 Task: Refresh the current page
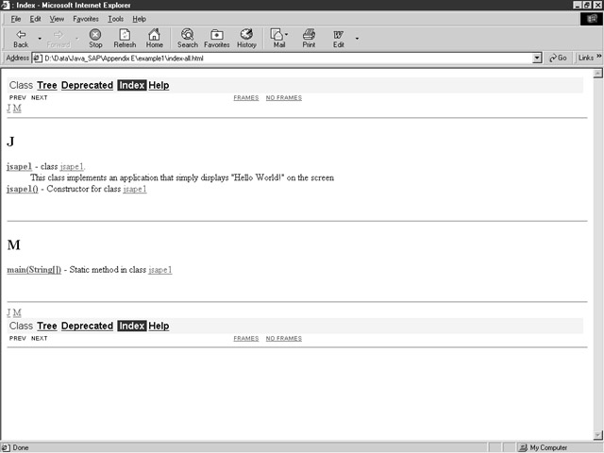click(125, 39)
